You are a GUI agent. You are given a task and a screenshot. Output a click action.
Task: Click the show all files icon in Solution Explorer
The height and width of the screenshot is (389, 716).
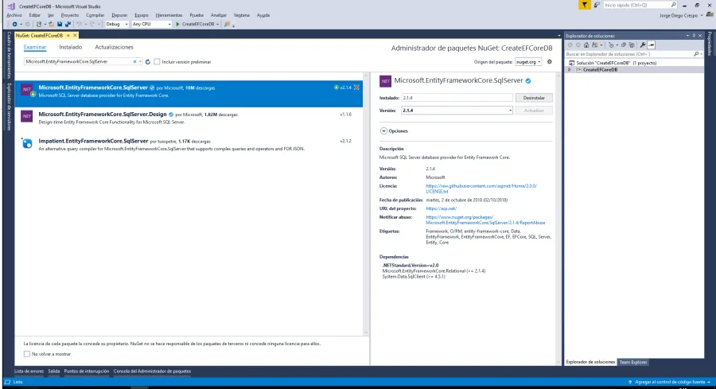[632, 45]
